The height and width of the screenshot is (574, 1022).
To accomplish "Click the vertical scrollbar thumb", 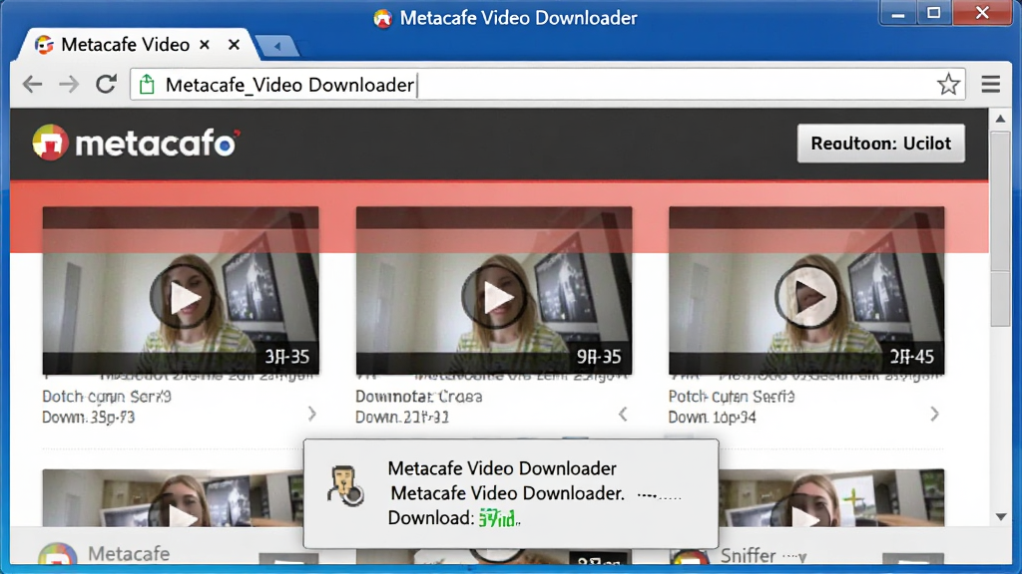I will 1000,228.
